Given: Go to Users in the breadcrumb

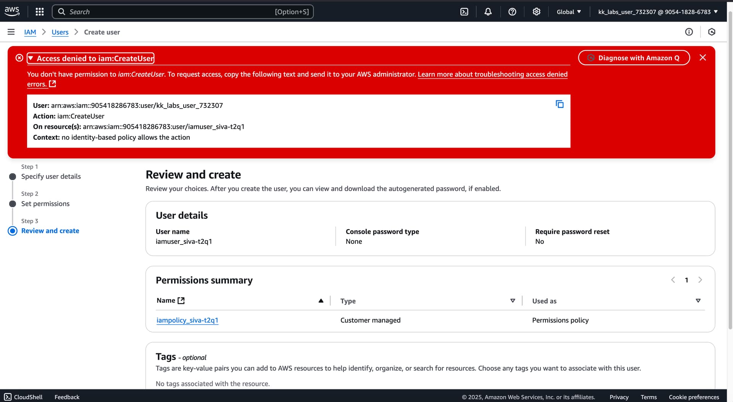Looking at the screenshot, I should click(x=60, y=32).
